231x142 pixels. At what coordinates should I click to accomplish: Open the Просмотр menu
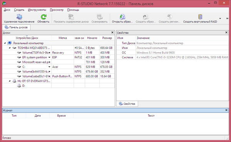(57, 10)
